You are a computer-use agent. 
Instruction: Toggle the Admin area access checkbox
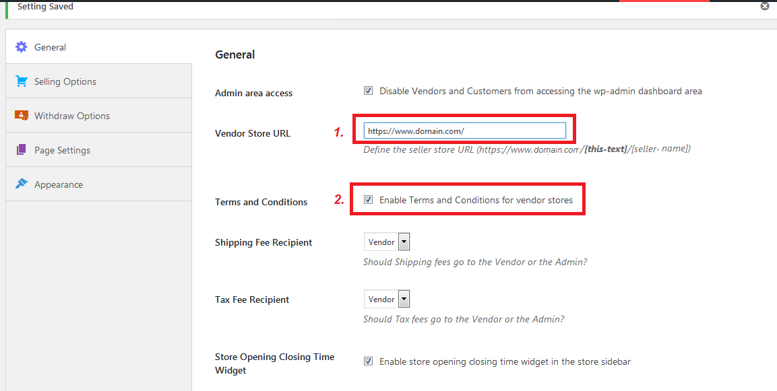click(368, 91)
